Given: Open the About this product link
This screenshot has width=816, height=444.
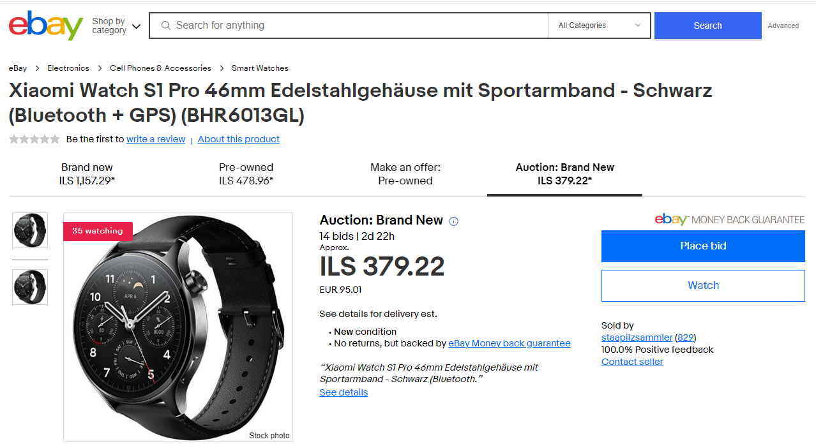Looking at the screenshot, I should (239, 139).
